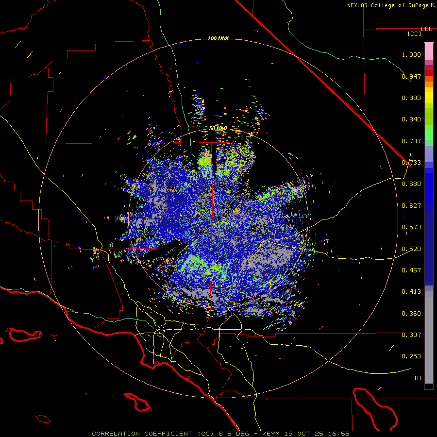
Task: Click the 0.520 scale value
Action: click(411, 249)
